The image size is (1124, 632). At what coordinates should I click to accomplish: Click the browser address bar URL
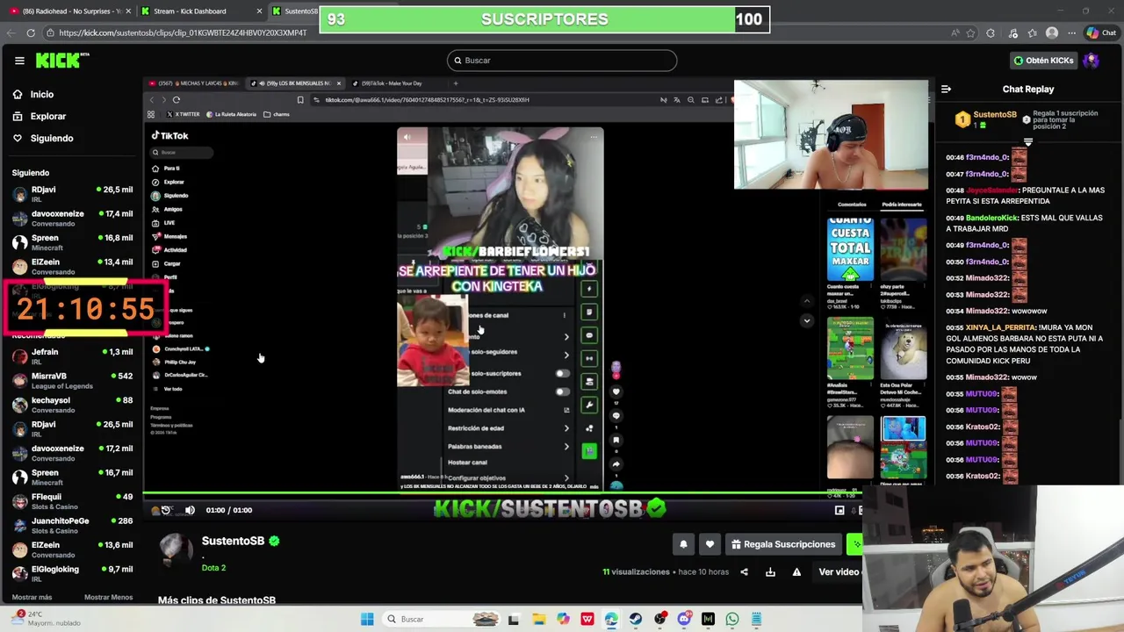(183, 33)
